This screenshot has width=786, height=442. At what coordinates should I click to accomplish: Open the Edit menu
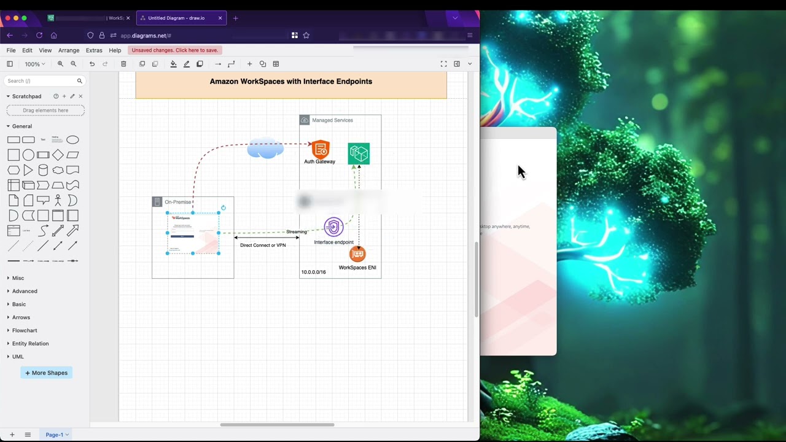point(27,50)
